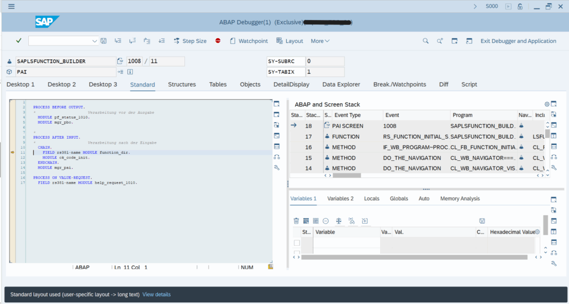Click the lock icon in title bar
569x304 pixels.
pos(520,7)
